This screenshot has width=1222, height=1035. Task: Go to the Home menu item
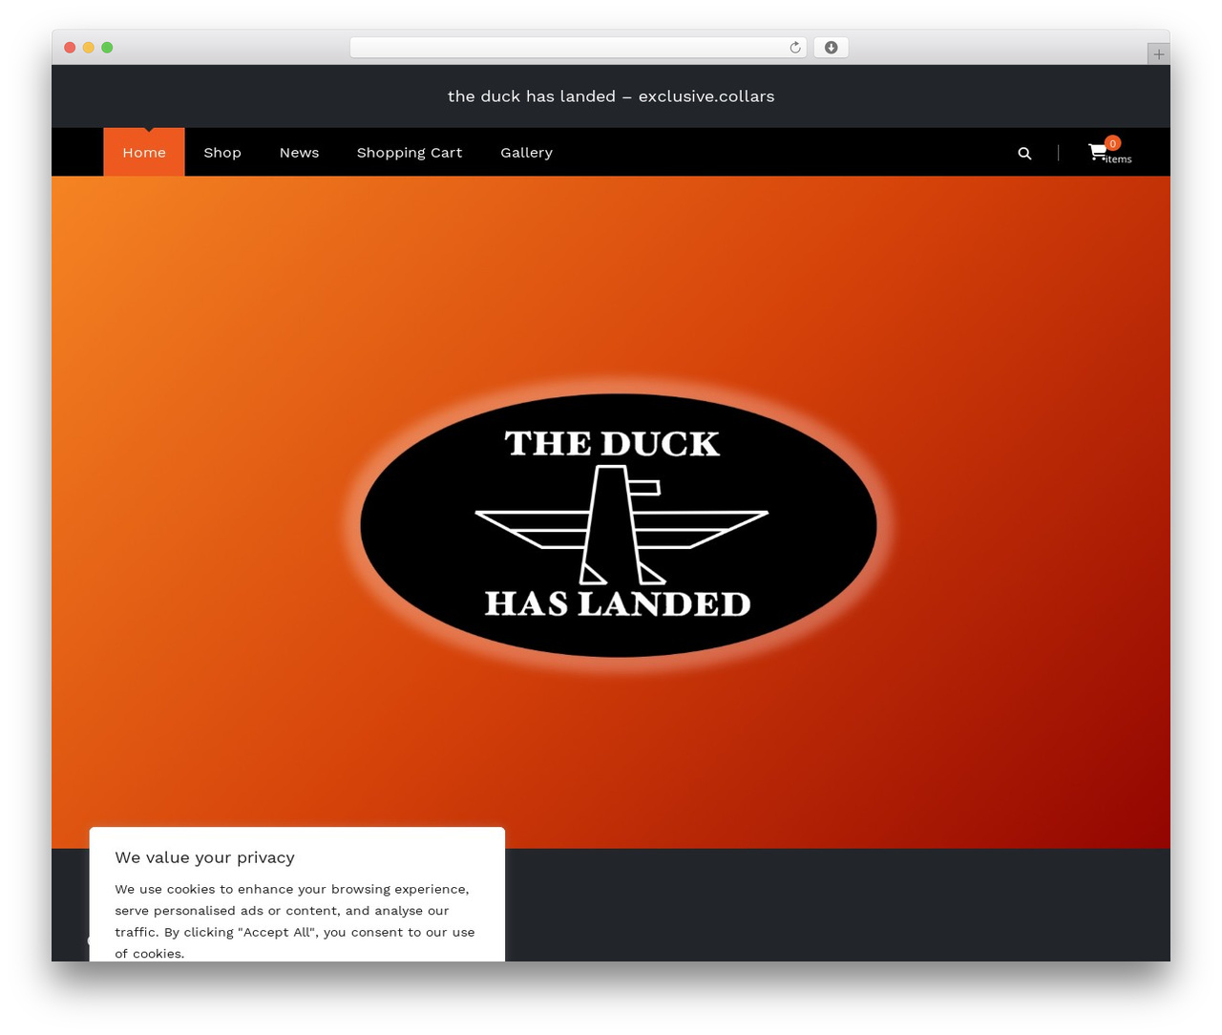click(144, 152)
